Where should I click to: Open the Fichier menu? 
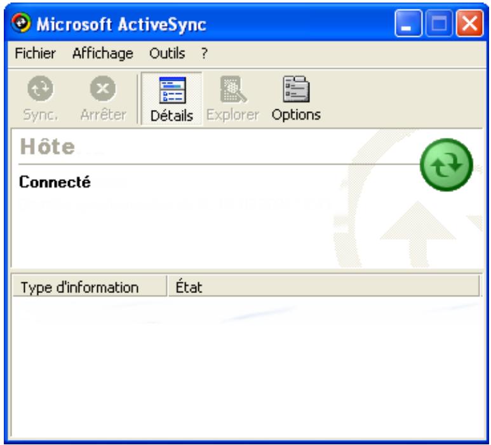pyautogui.click(x=35, y=53)
